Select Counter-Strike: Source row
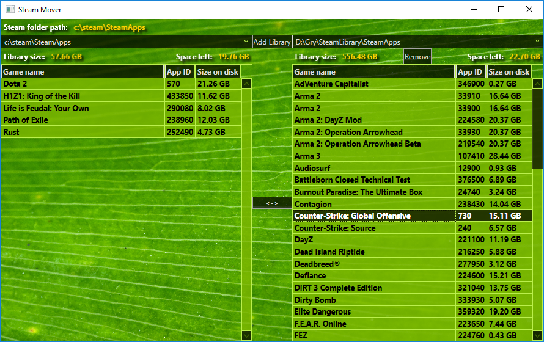The width and height of the screenshot is (544, 342). 412,228
